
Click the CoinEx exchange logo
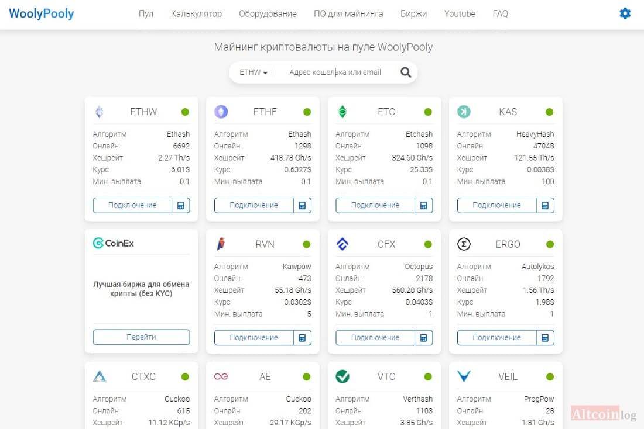point(114,243)
